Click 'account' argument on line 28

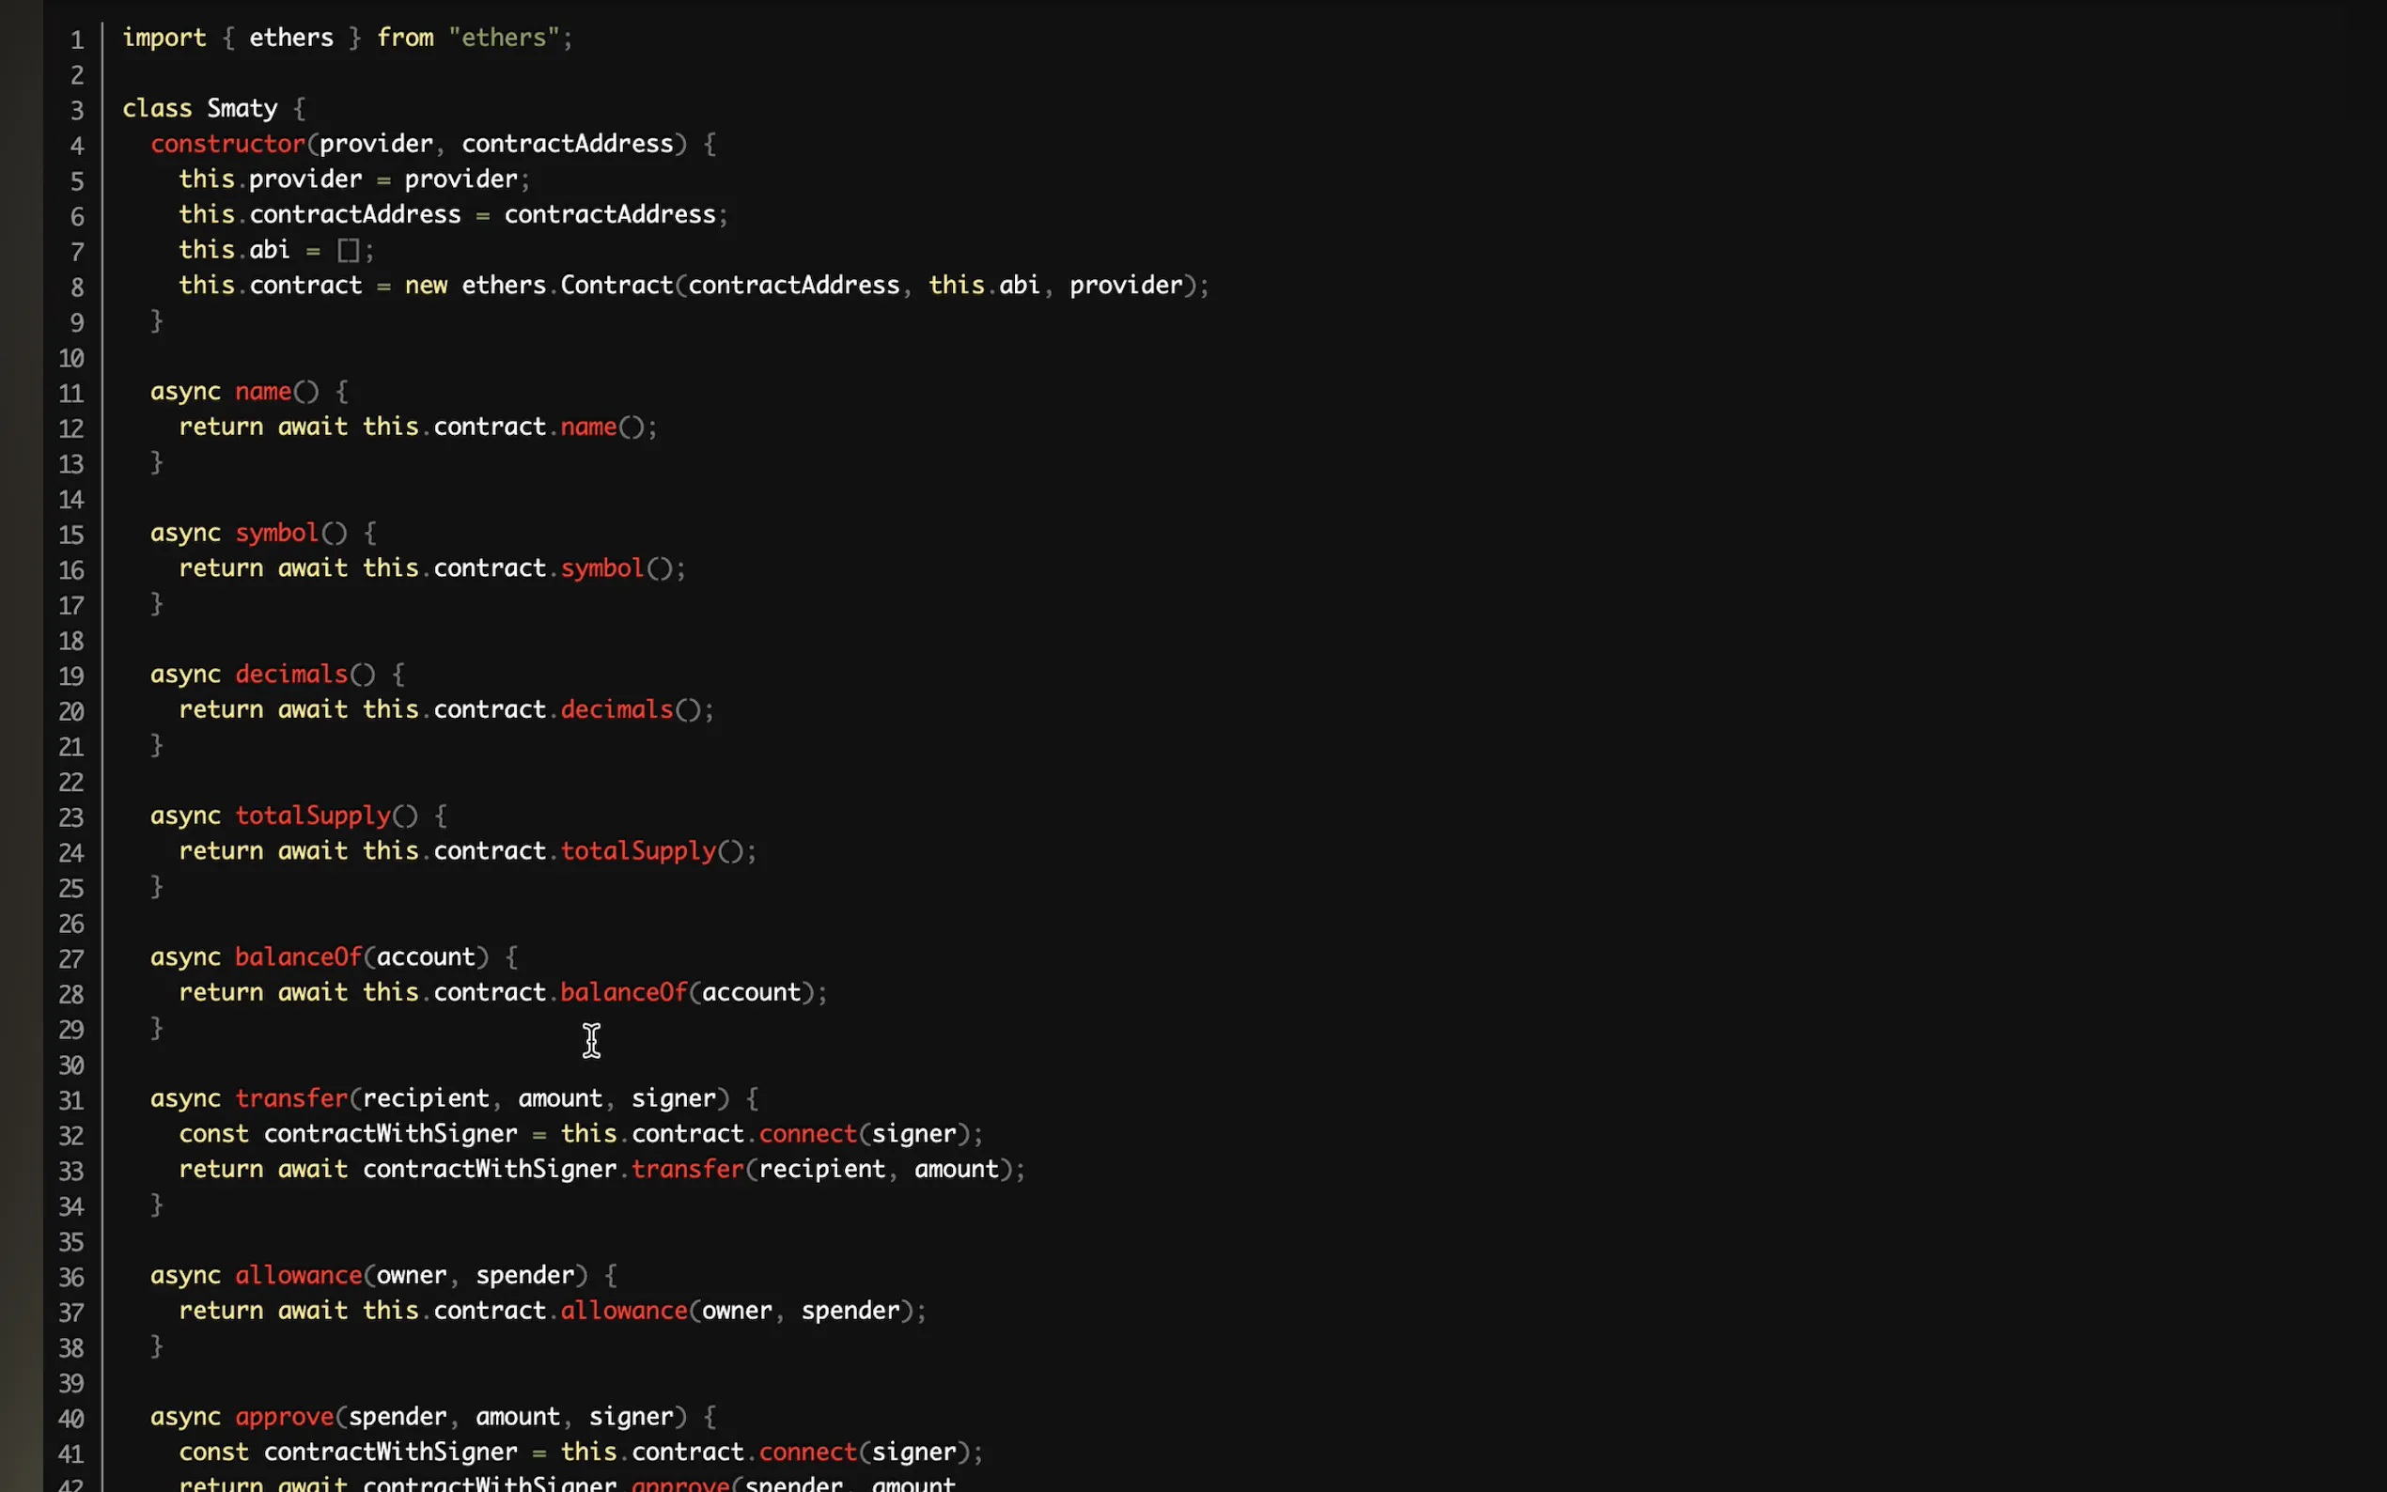click(x=751, y=993)
